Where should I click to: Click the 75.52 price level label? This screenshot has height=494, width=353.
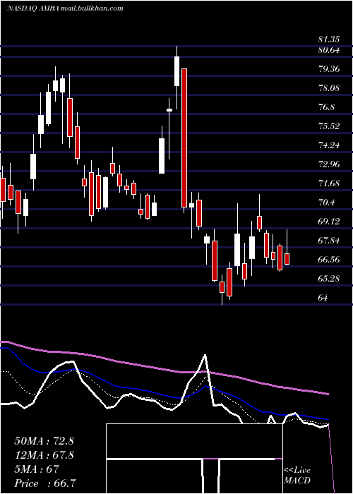[x=329, y=126]
